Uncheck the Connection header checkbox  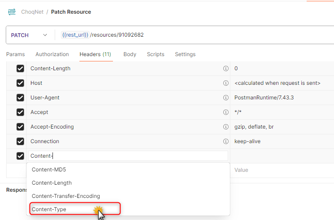20,141
